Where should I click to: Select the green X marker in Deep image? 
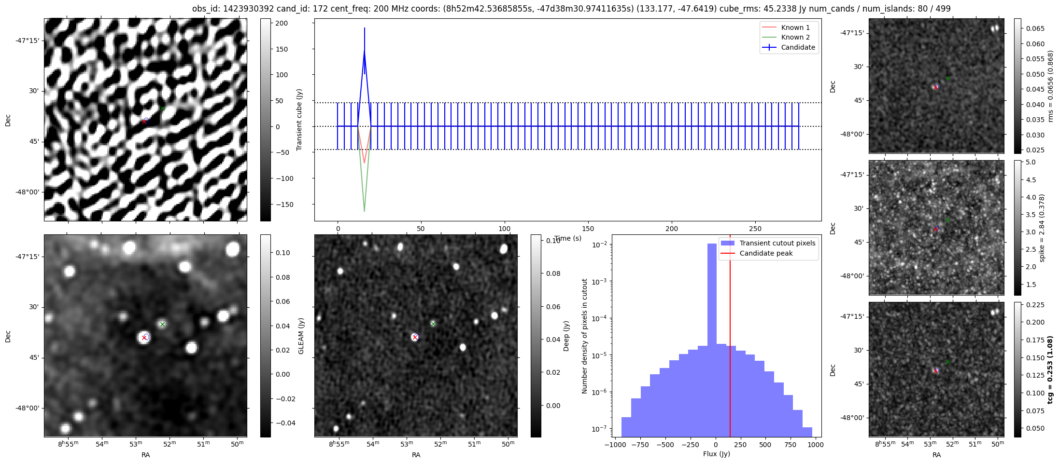coord(433,324)
